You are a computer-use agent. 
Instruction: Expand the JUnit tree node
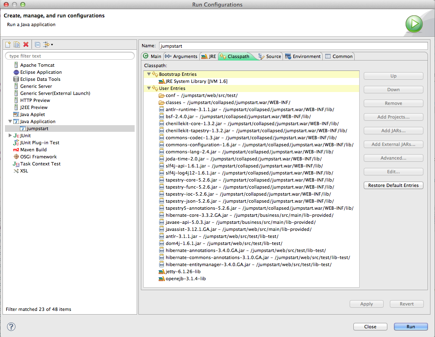coord(10,136)
